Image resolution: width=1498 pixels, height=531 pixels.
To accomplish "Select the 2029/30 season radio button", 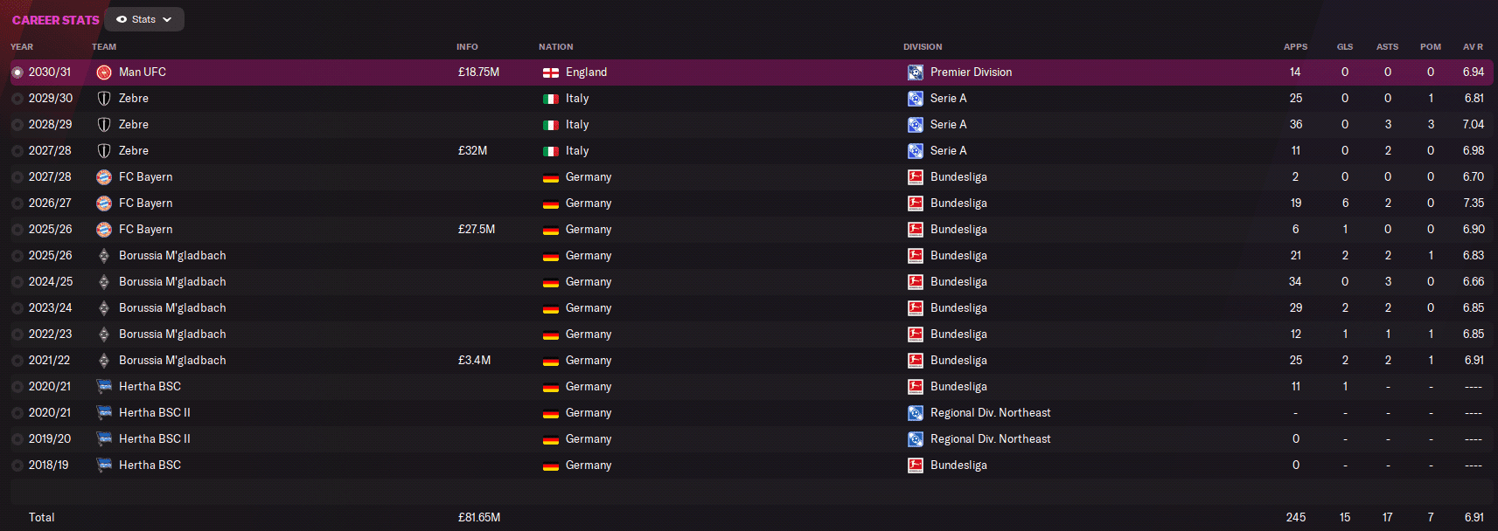I will 17,99.
